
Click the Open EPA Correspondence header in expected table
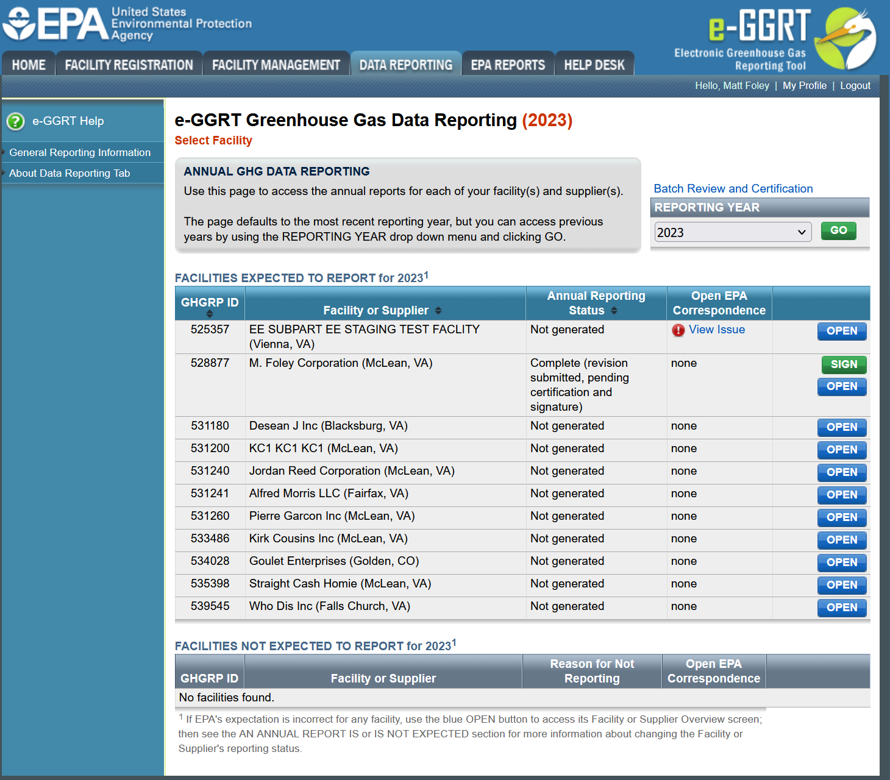click(719, 303)
